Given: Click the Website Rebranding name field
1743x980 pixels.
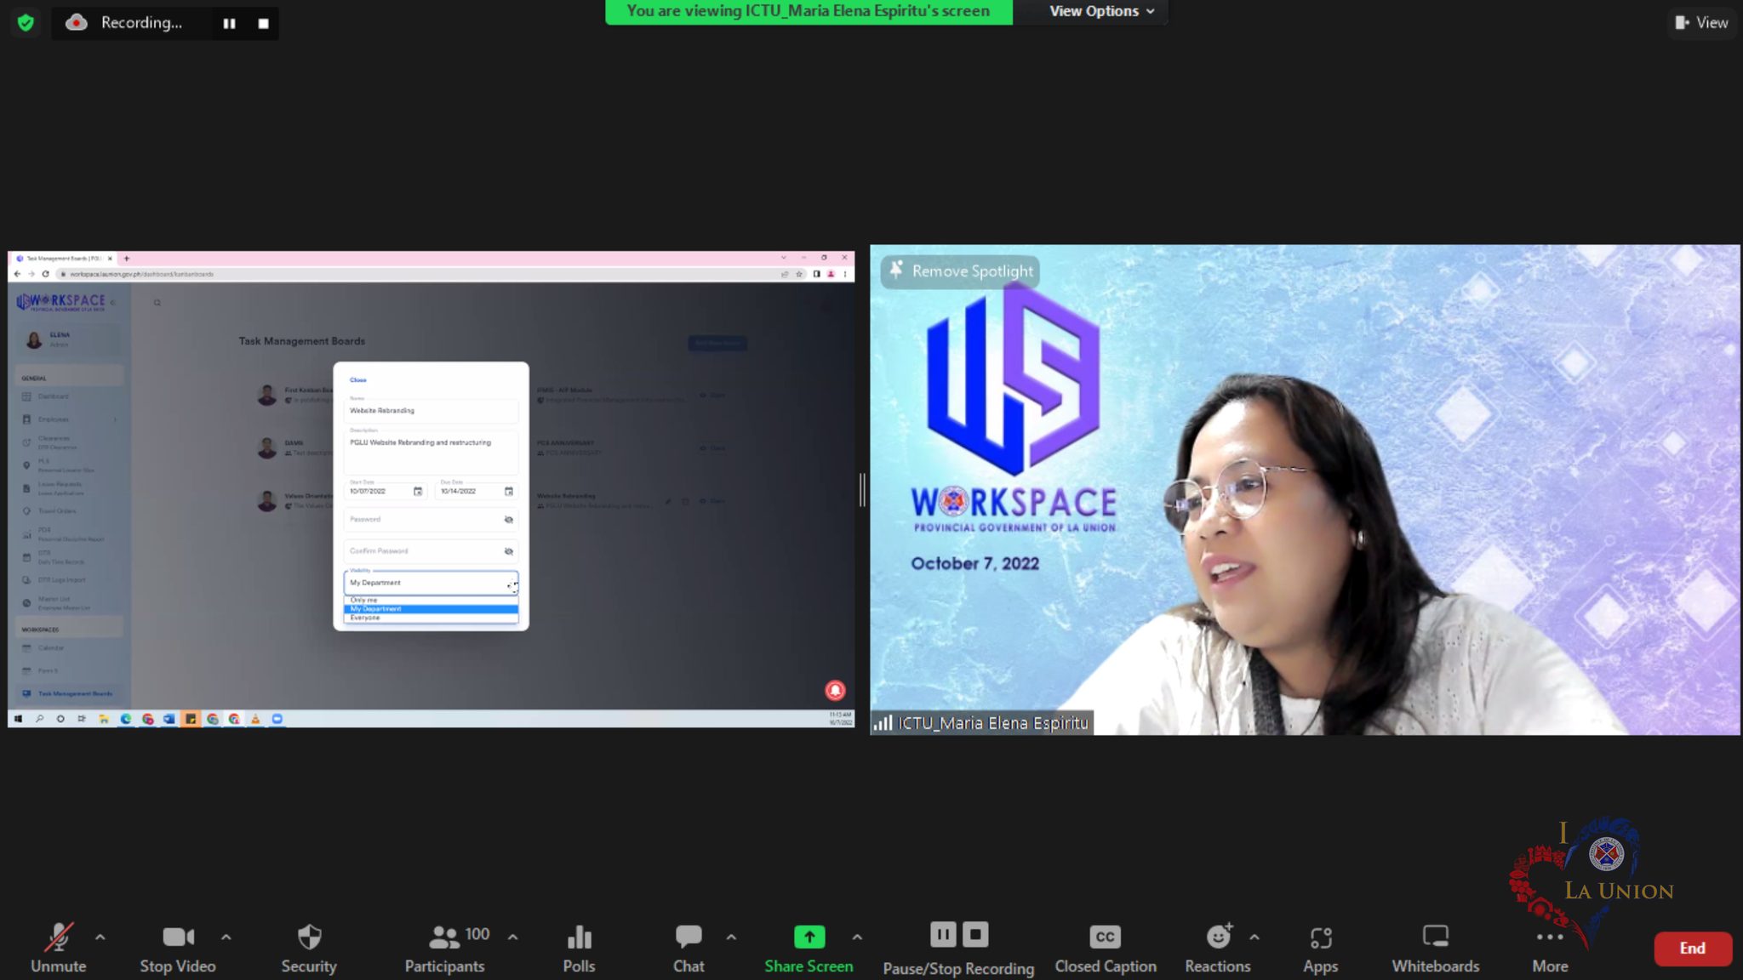Looking at the screenshot, I should coord(431,410).
